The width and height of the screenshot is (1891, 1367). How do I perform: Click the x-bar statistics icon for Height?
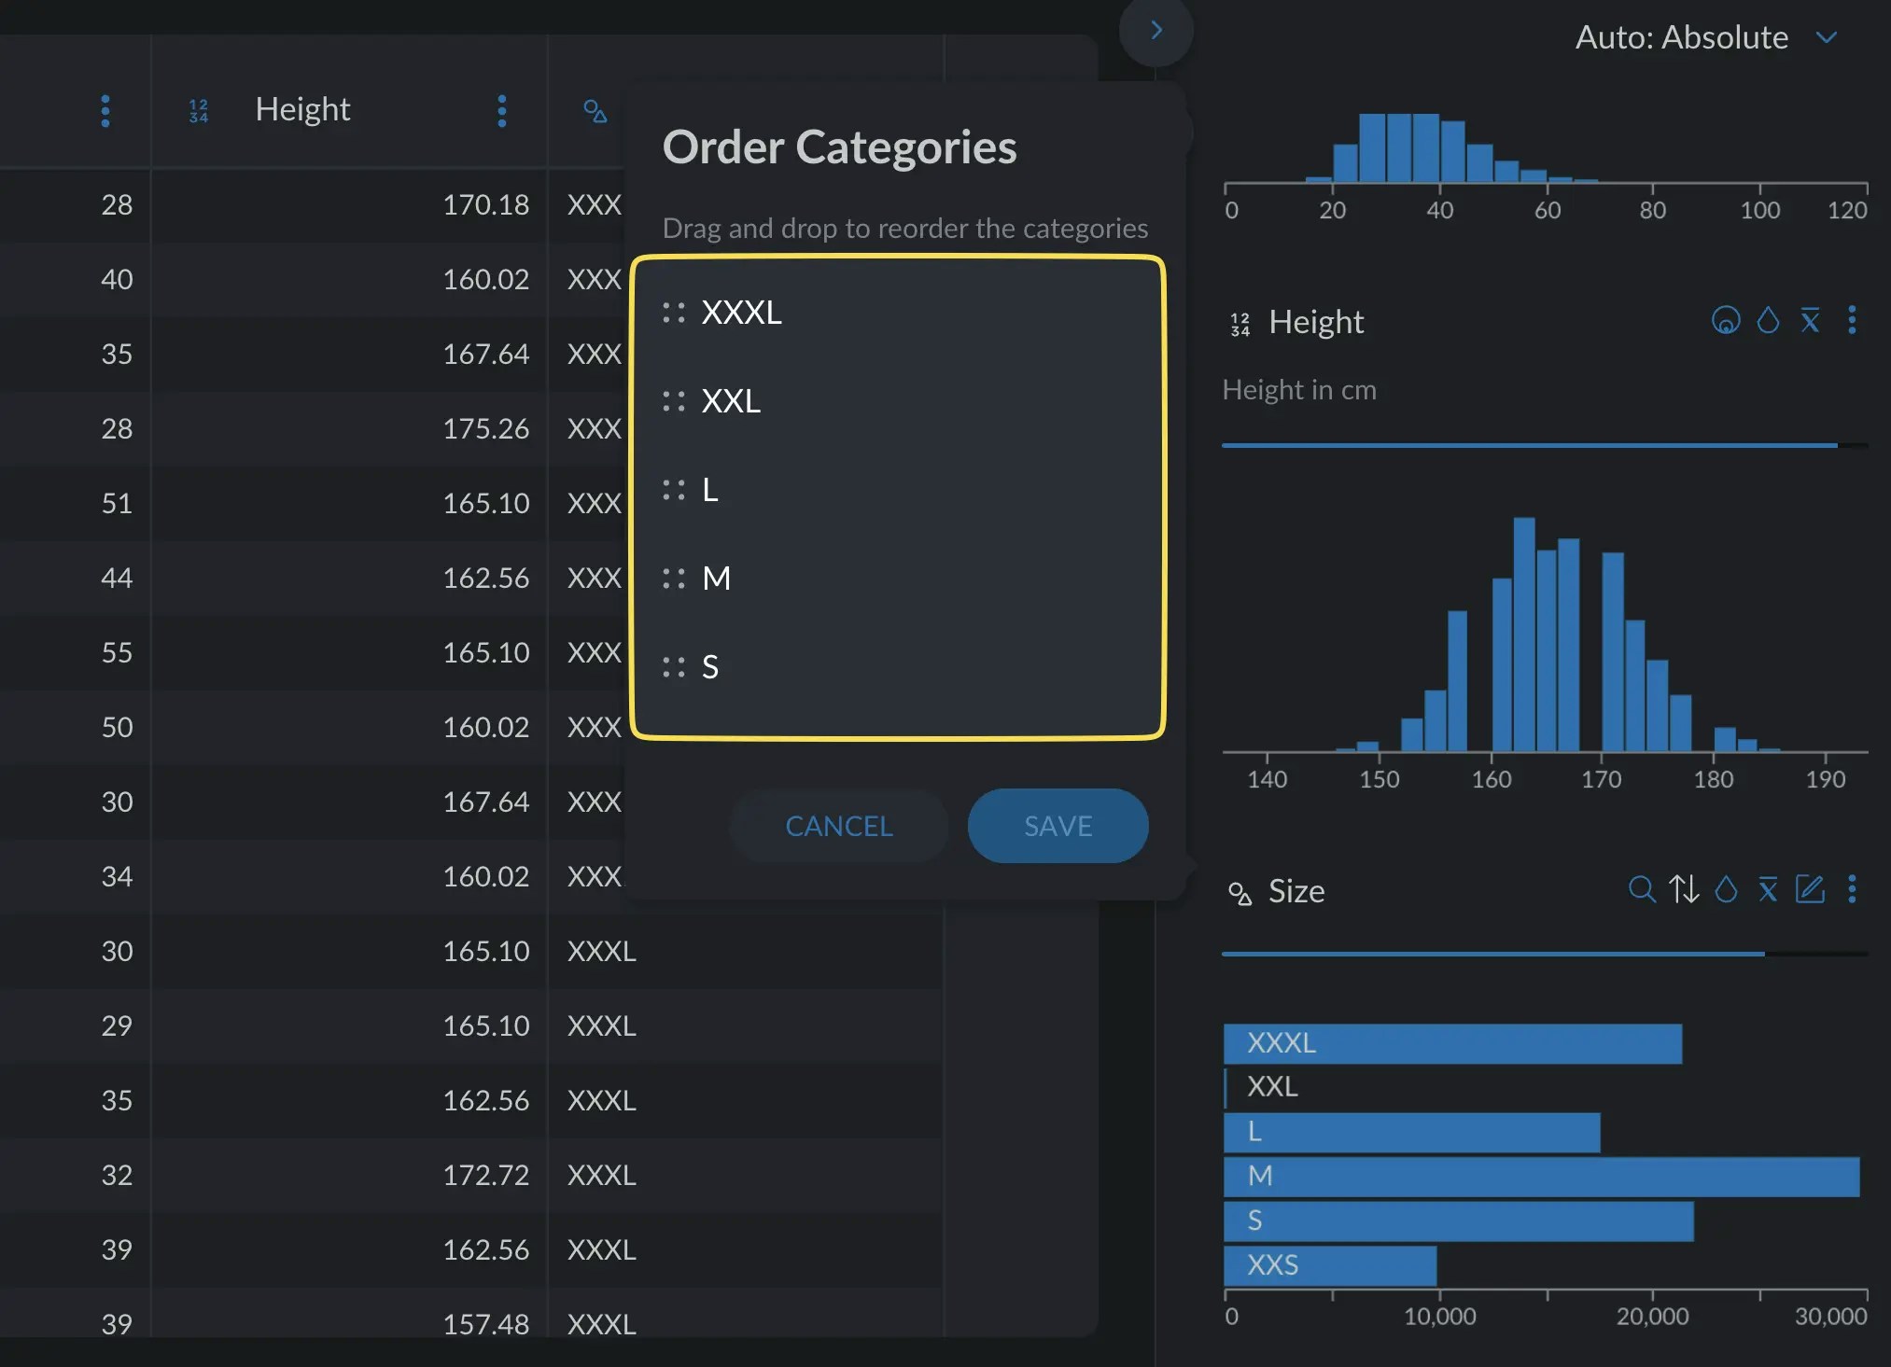coord(1810,320)
